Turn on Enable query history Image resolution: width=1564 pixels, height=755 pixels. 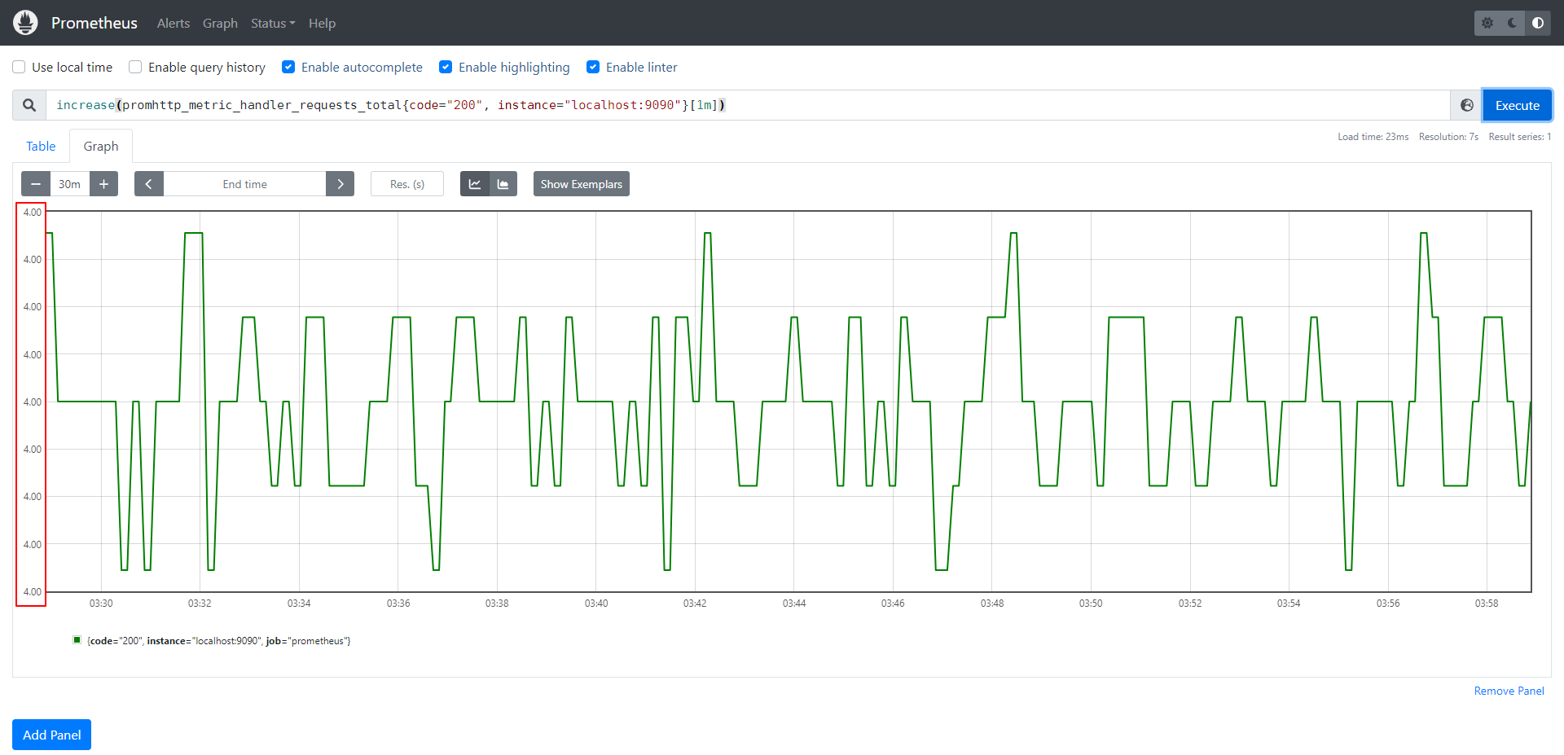click(135, 67)
